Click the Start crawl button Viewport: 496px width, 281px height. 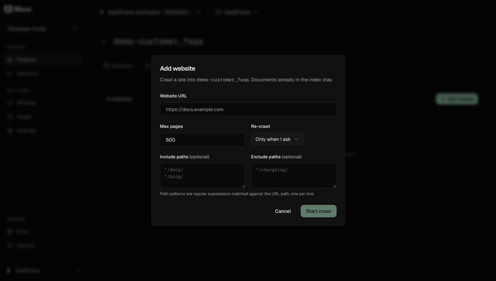click(318, 211)
